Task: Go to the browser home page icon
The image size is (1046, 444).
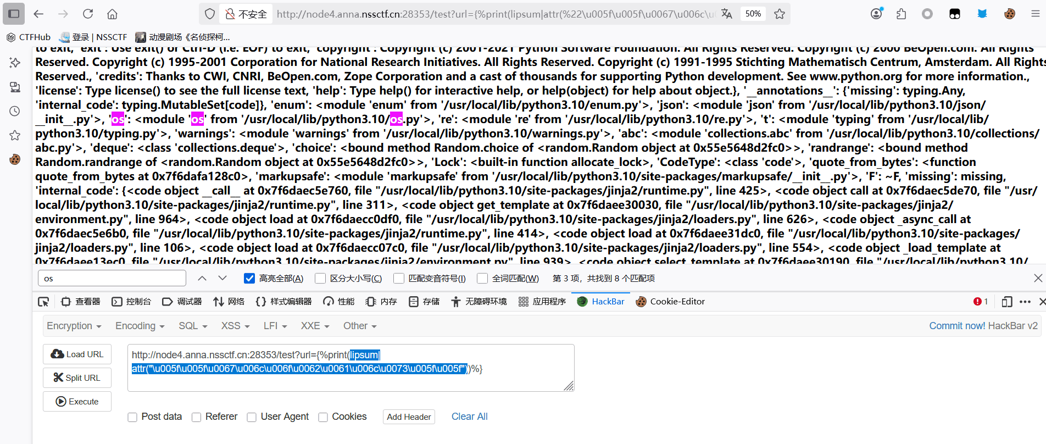Action: tap(112, 14)
